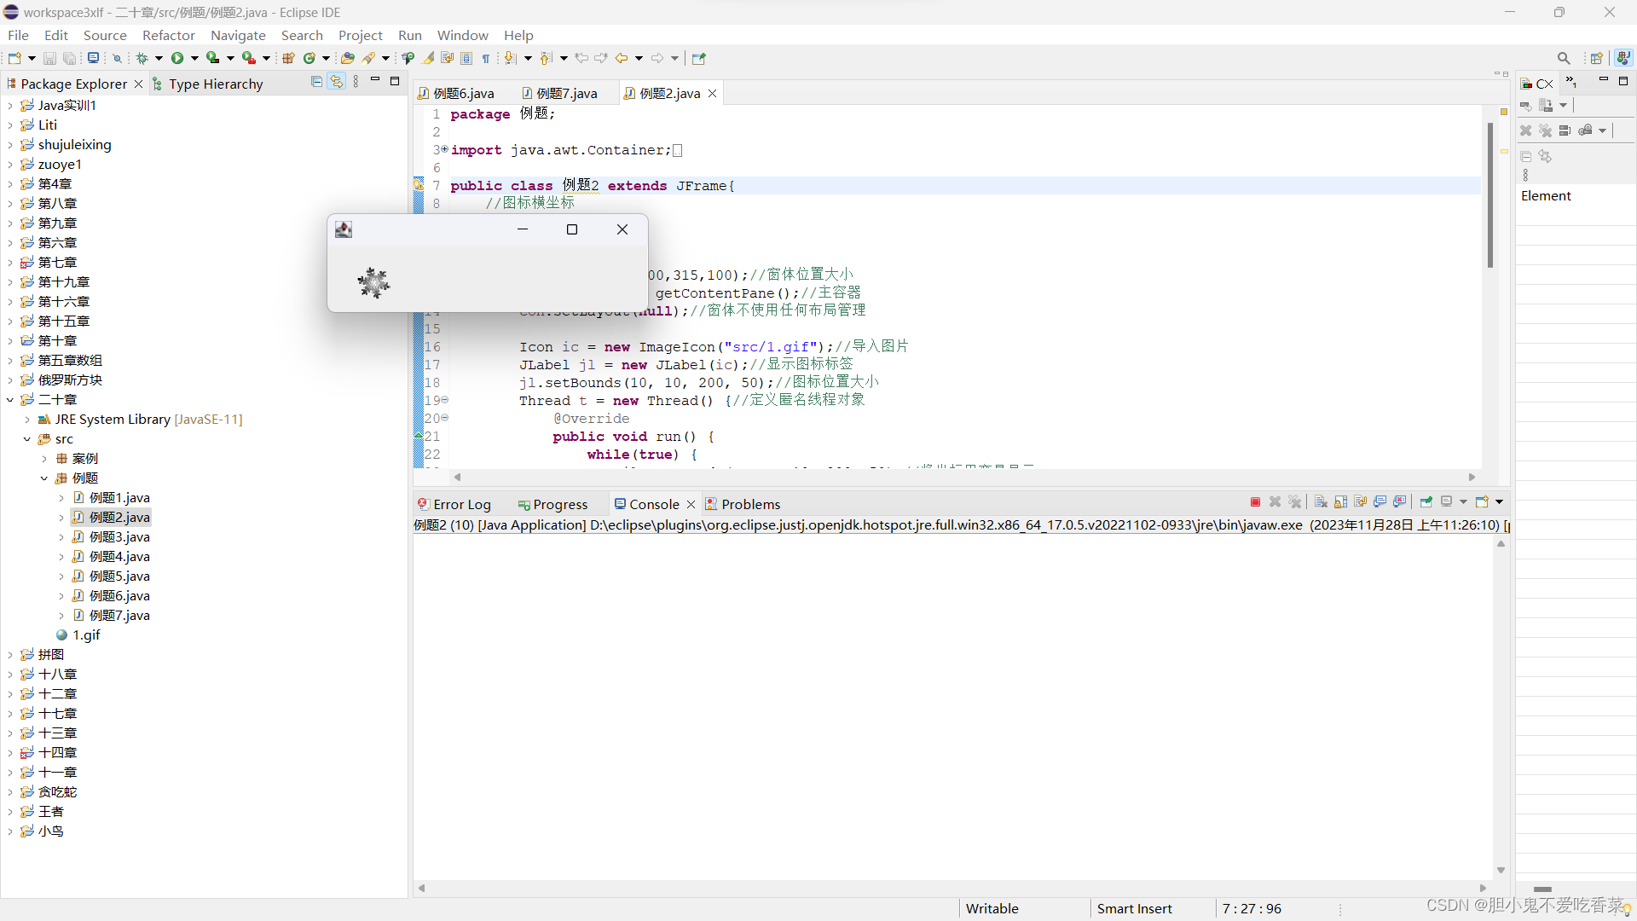
Task: Terminate the running program with red stop icon
Action: tap(1255, 502)
